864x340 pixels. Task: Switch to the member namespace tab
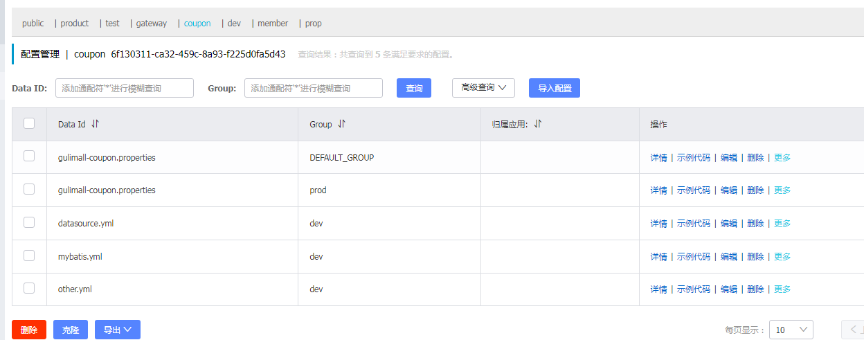click(273, 23)
